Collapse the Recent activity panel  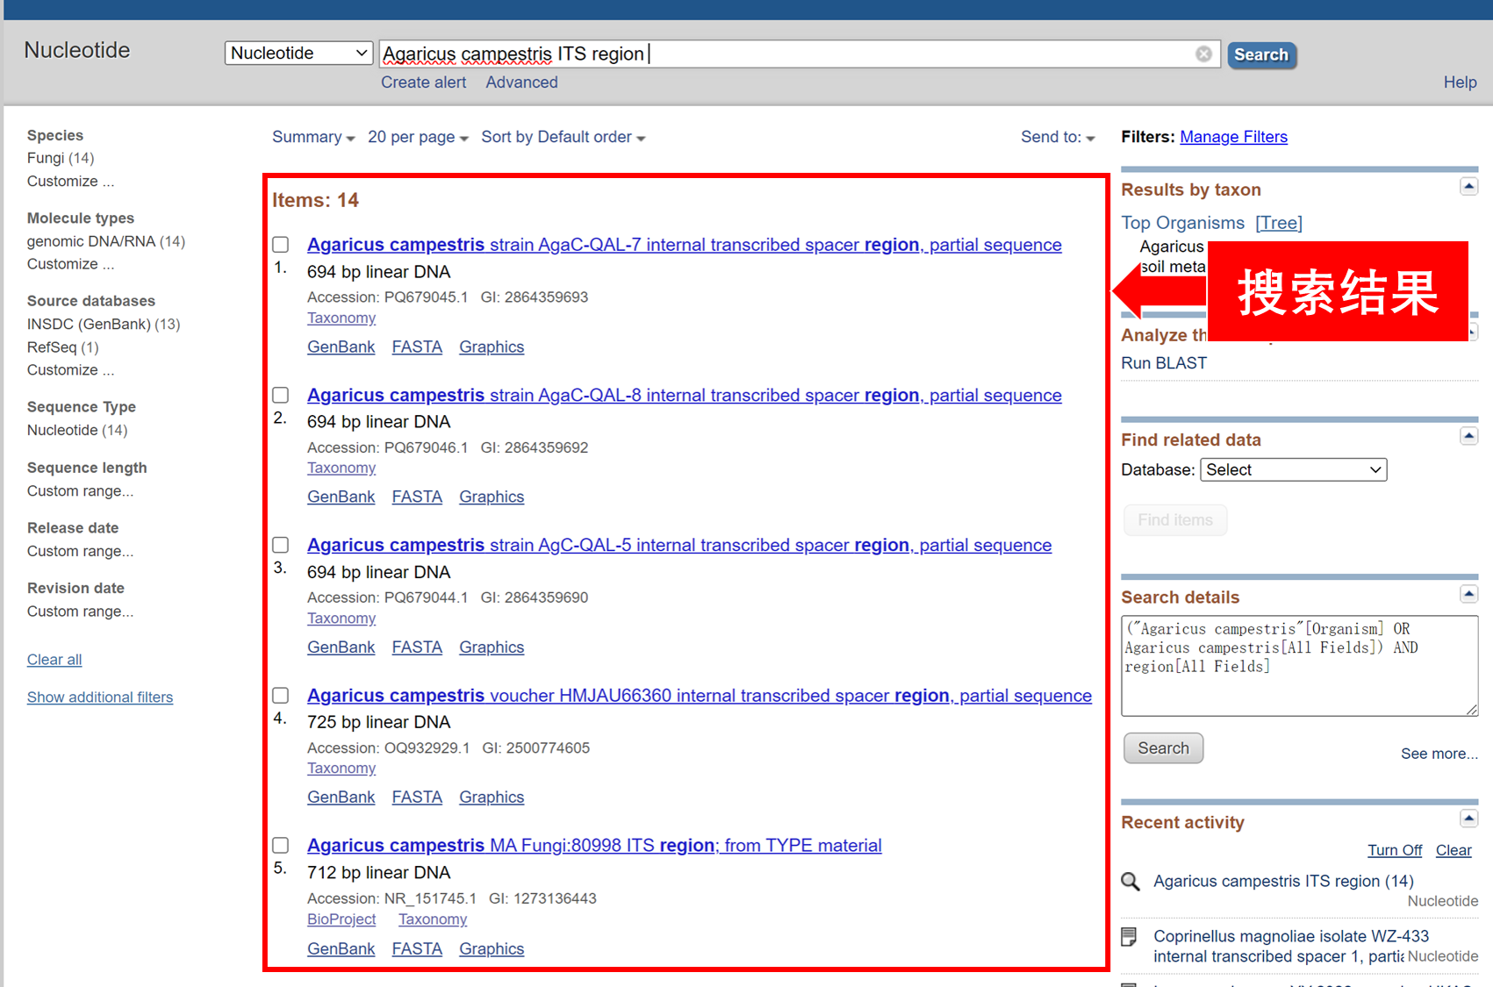click(1468, 819)
